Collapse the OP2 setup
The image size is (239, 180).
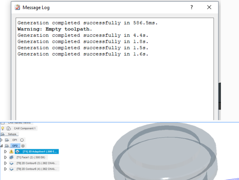1,146
